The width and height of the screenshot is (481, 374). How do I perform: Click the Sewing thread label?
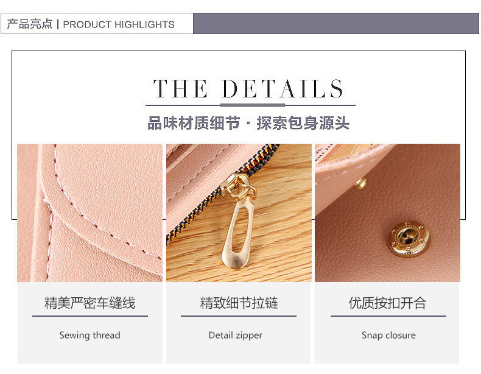tap(90, 335)
